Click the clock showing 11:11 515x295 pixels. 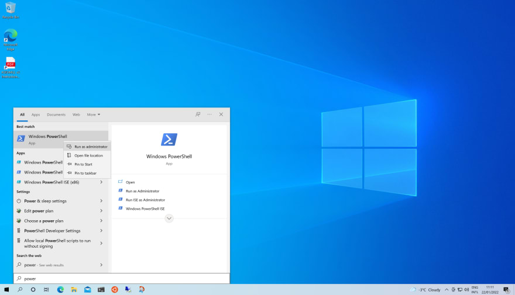(x=490, y=290)
